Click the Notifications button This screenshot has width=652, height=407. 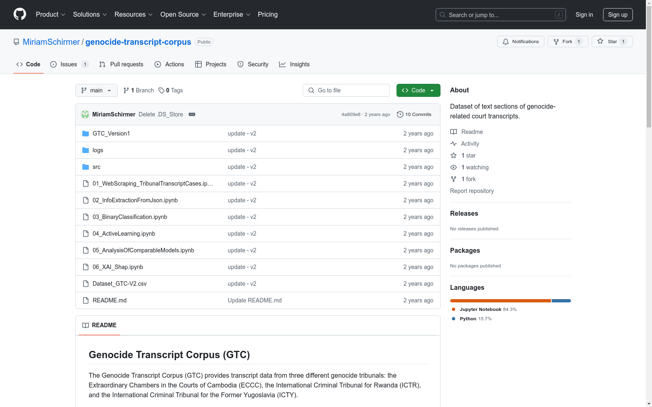pos(521,42)
